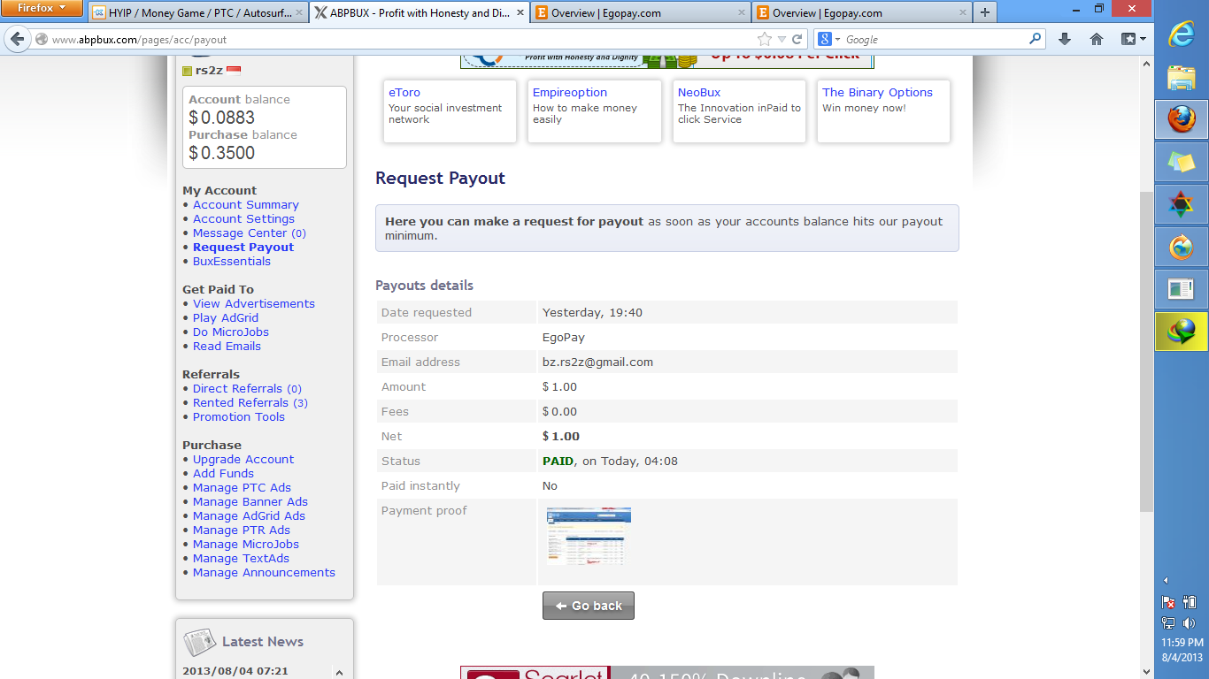Viewport: 1209px width, 679px height.
Task: Open Upgrade Account link
Action: [243, 459]
